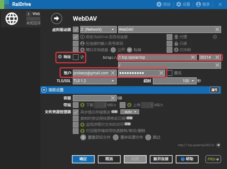This screenshot has height=169, width=227.
Task: Click the http://1.tcp.cpolar.top:30214/ link
Action: 196,145
